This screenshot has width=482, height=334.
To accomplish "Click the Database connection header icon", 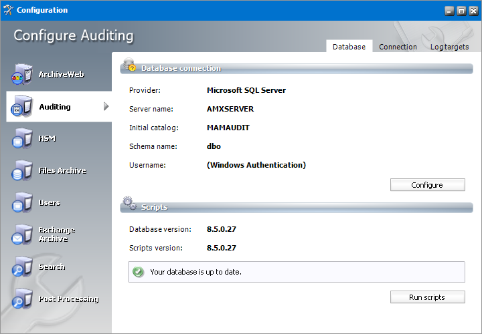I will coord(129,65).
